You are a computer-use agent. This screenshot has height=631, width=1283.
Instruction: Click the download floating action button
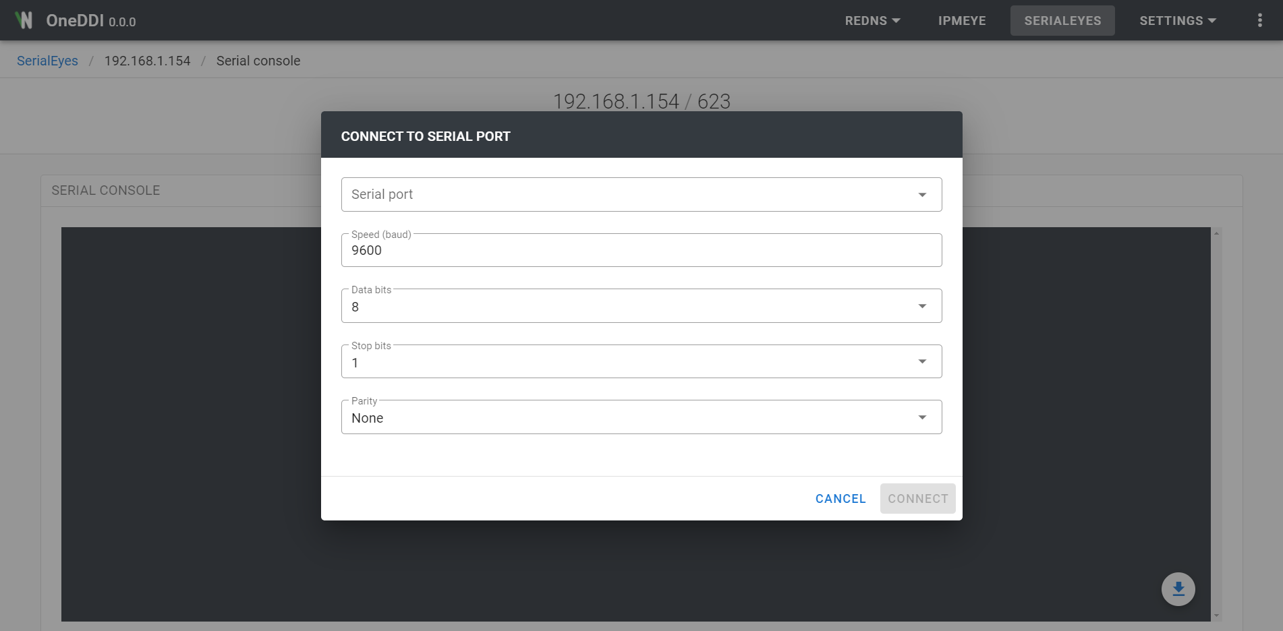coord(1178,589)
